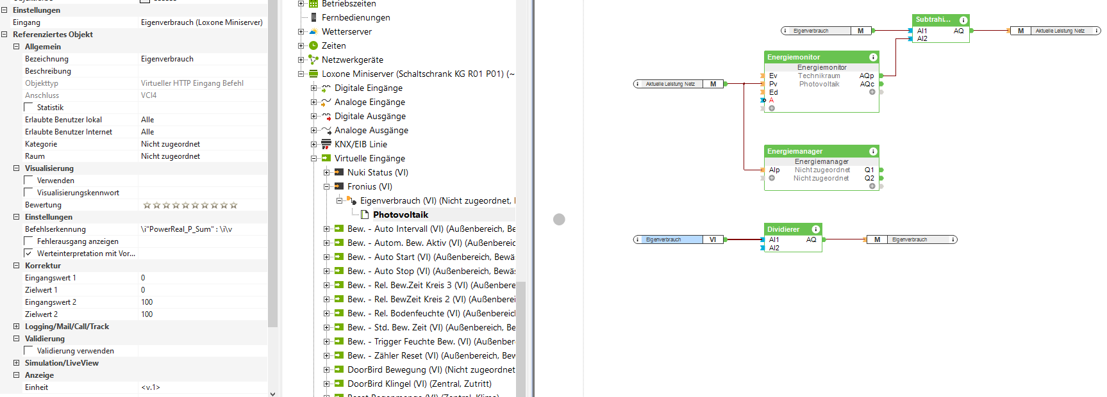Open the Kategorie value Nicht zugeordnet
The height and width of the screenshot is (397, 1107).
(x=203, y=144)
